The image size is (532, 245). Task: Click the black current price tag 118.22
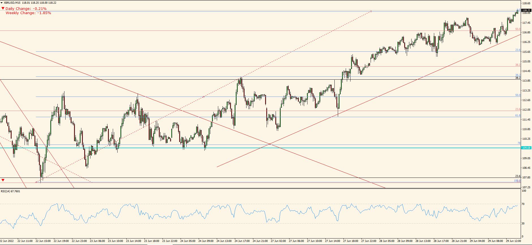tap(526, 10)
